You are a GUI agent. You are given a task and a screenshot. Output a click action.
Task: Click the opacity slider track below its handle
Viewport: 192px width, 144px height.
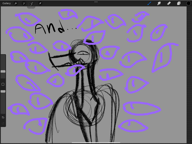3,103
